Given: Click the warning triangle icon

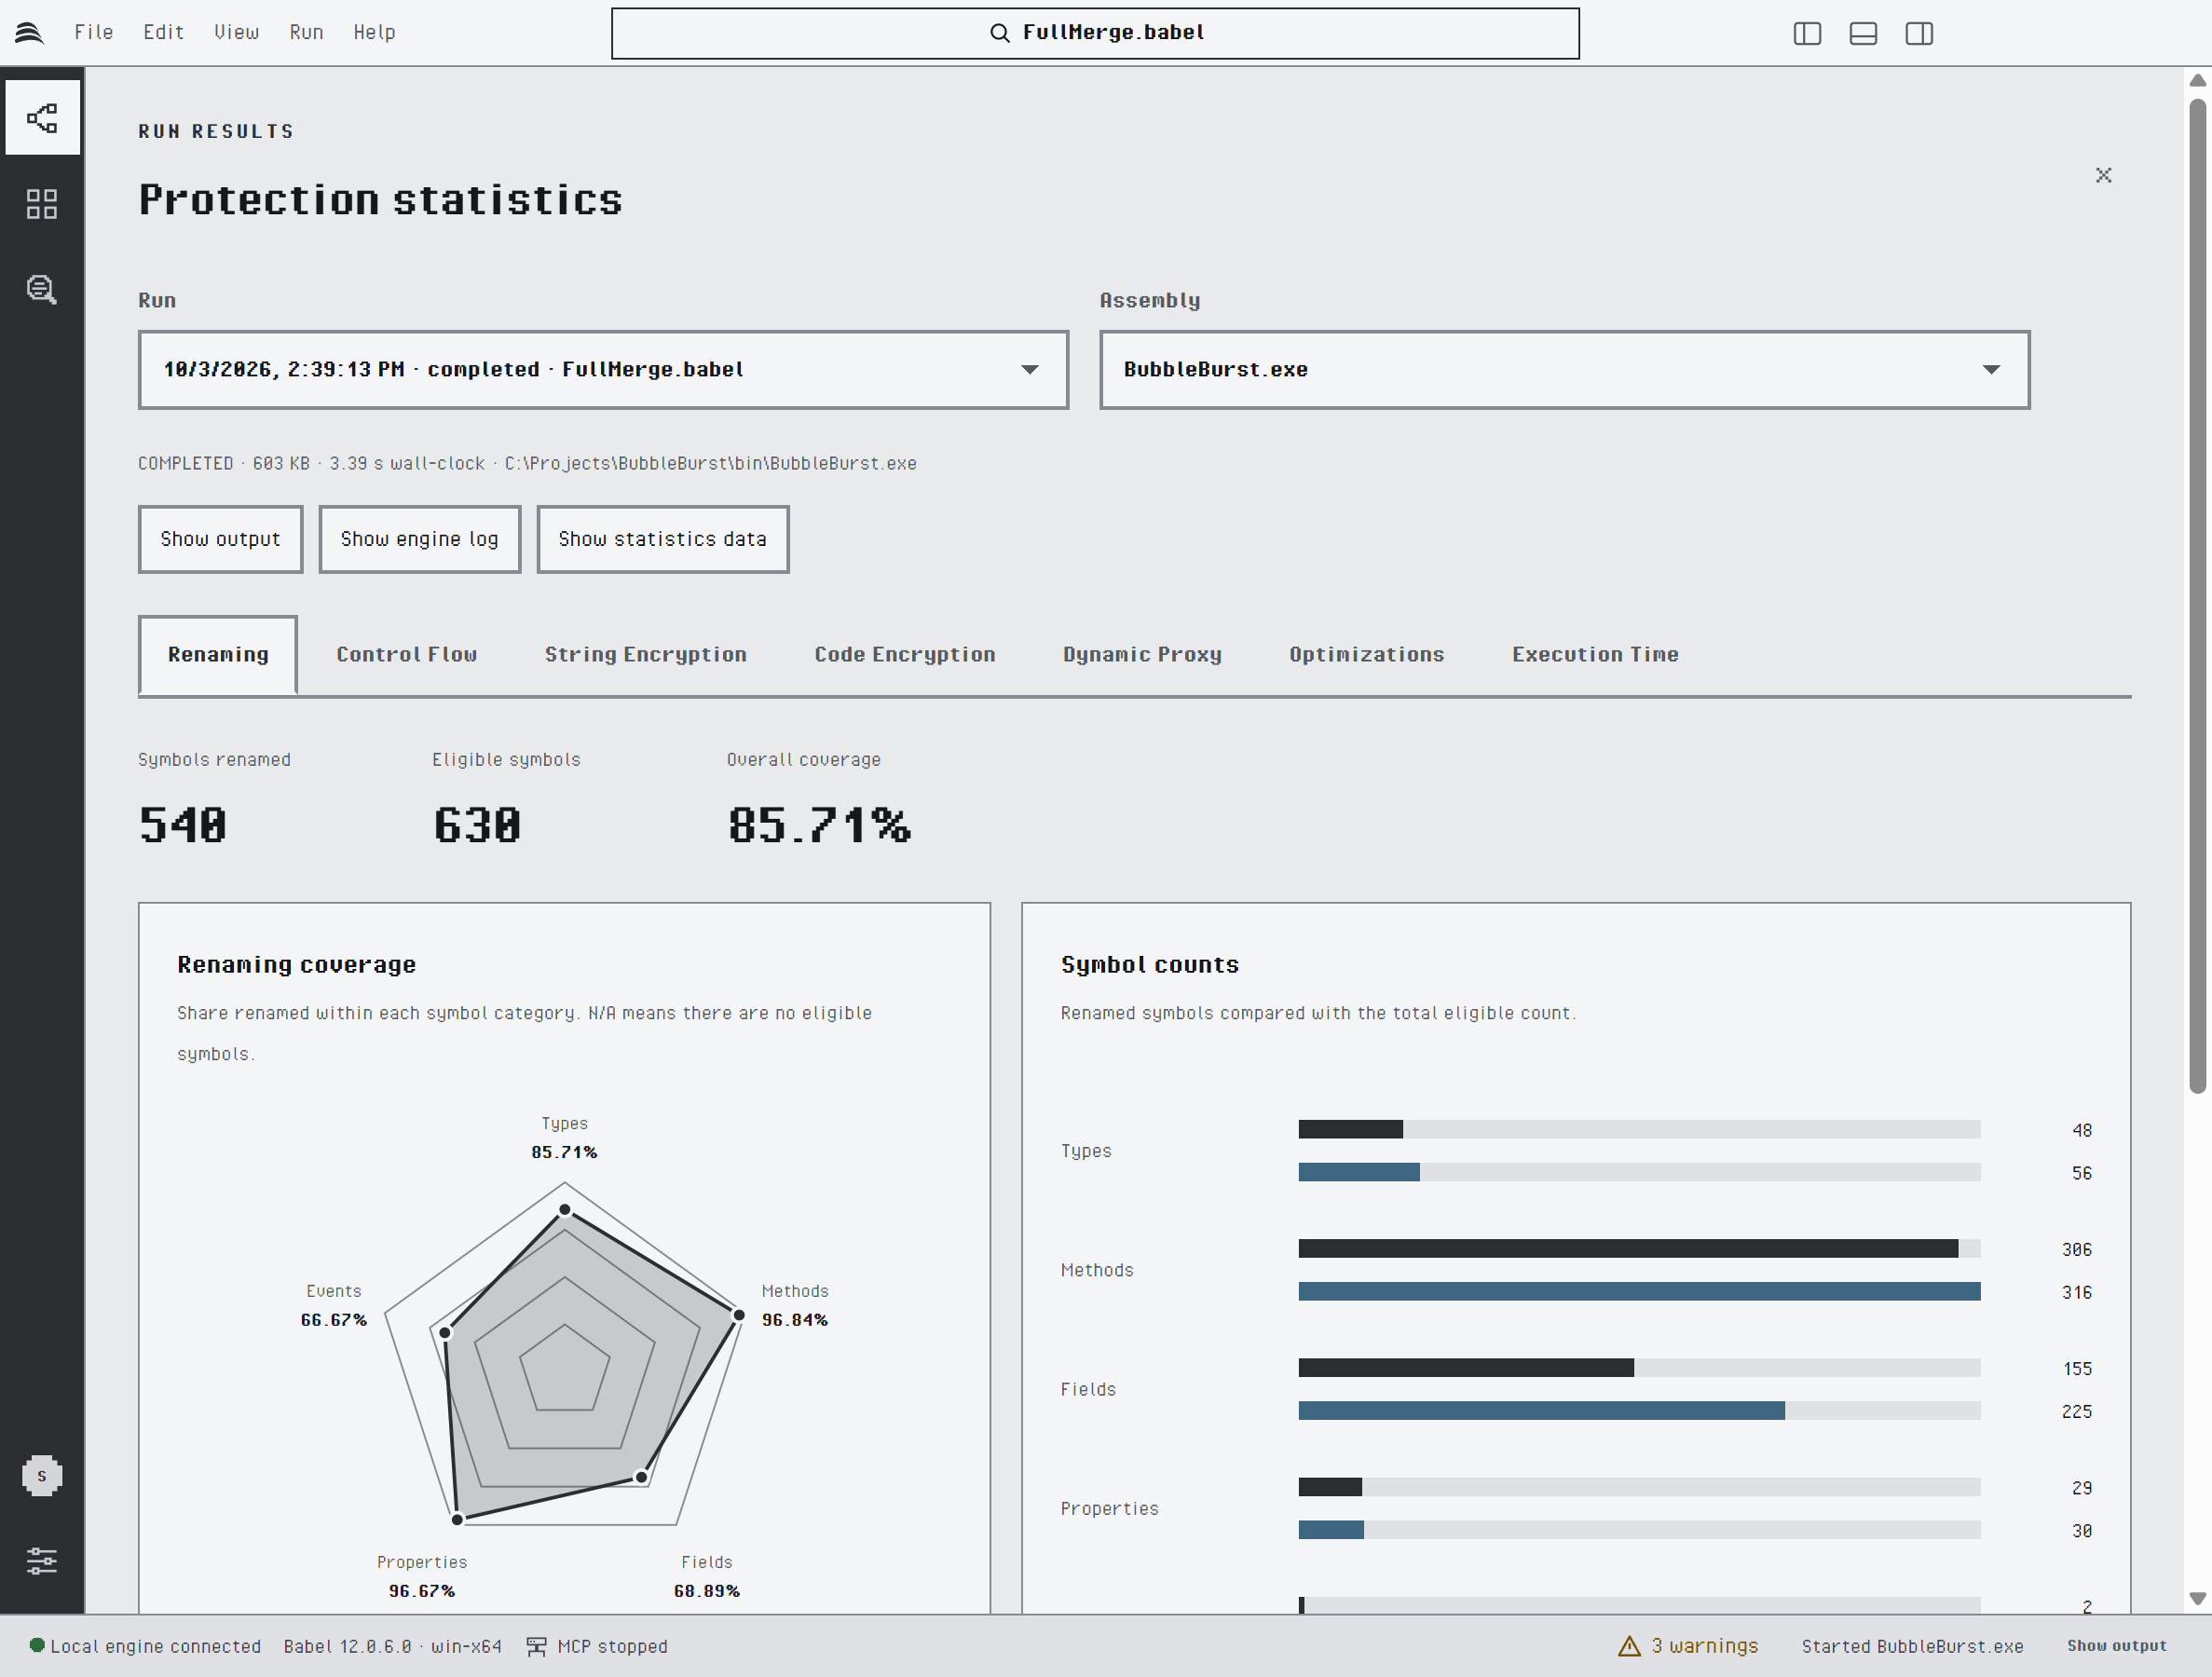Looking at the screenshot, I should coord(1629,1645).
